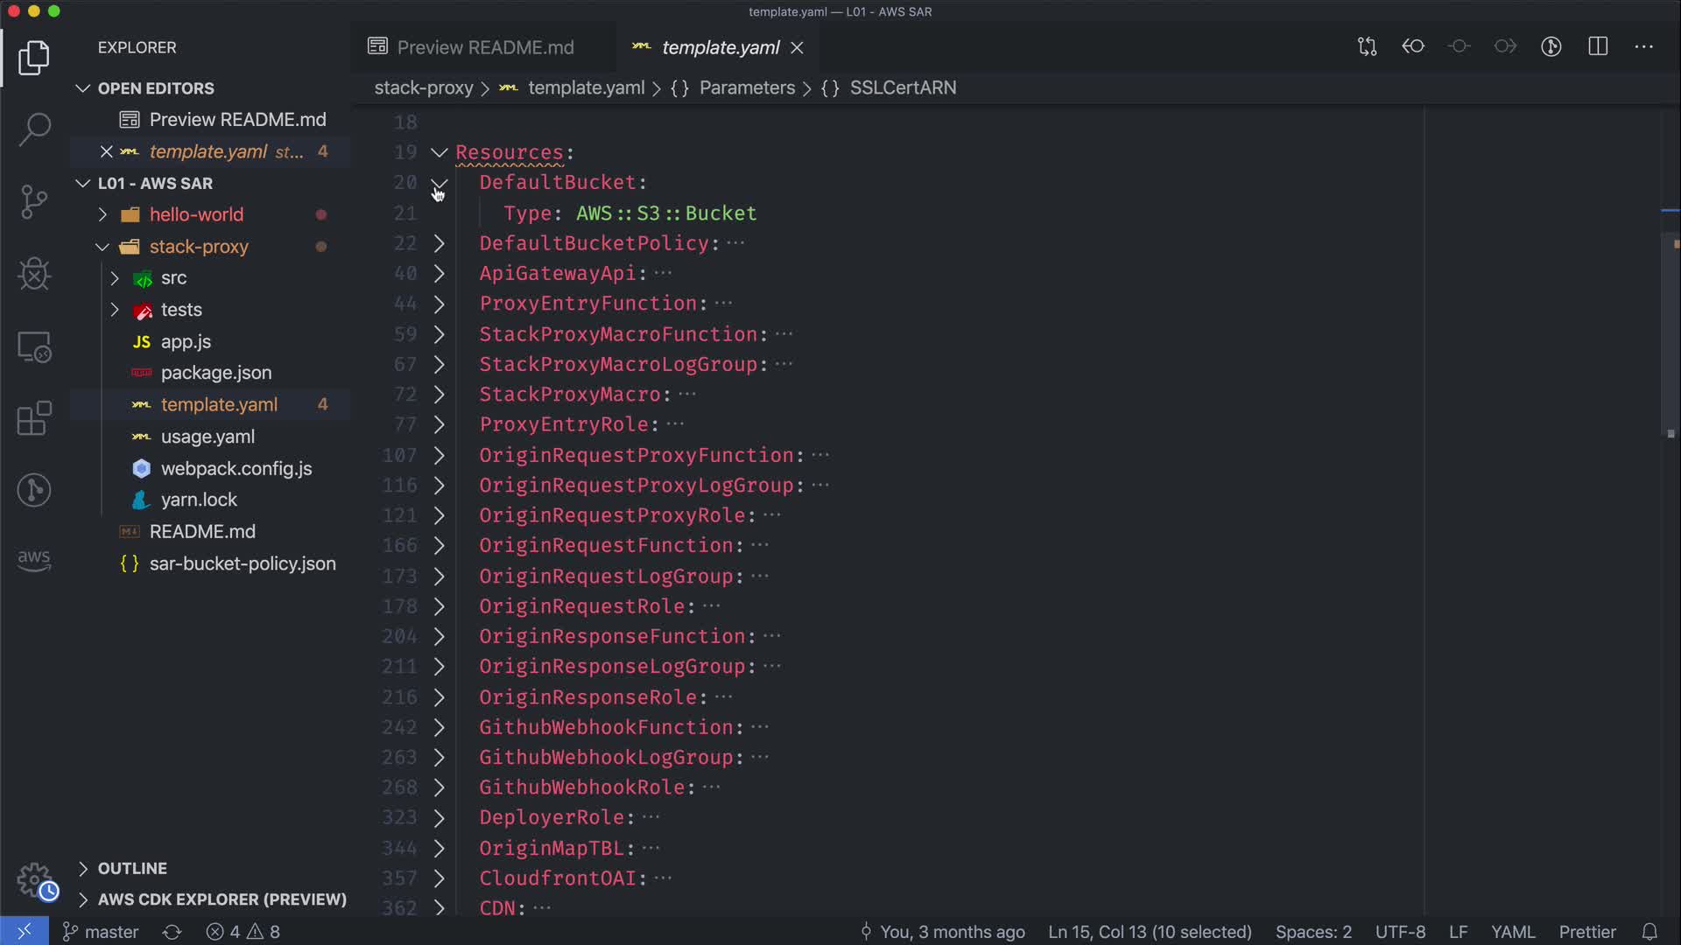Click the open changes compare icon
1681x945 pixels.
pos(1367,46)
